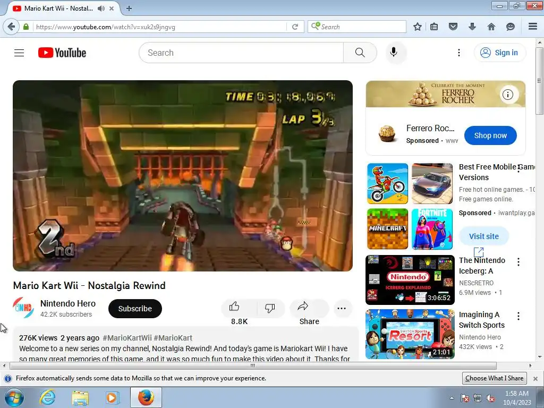The height and width of the screenshot is (408, 544).
Task: Click the muted volume tray icon
Action: click(490, 398)
